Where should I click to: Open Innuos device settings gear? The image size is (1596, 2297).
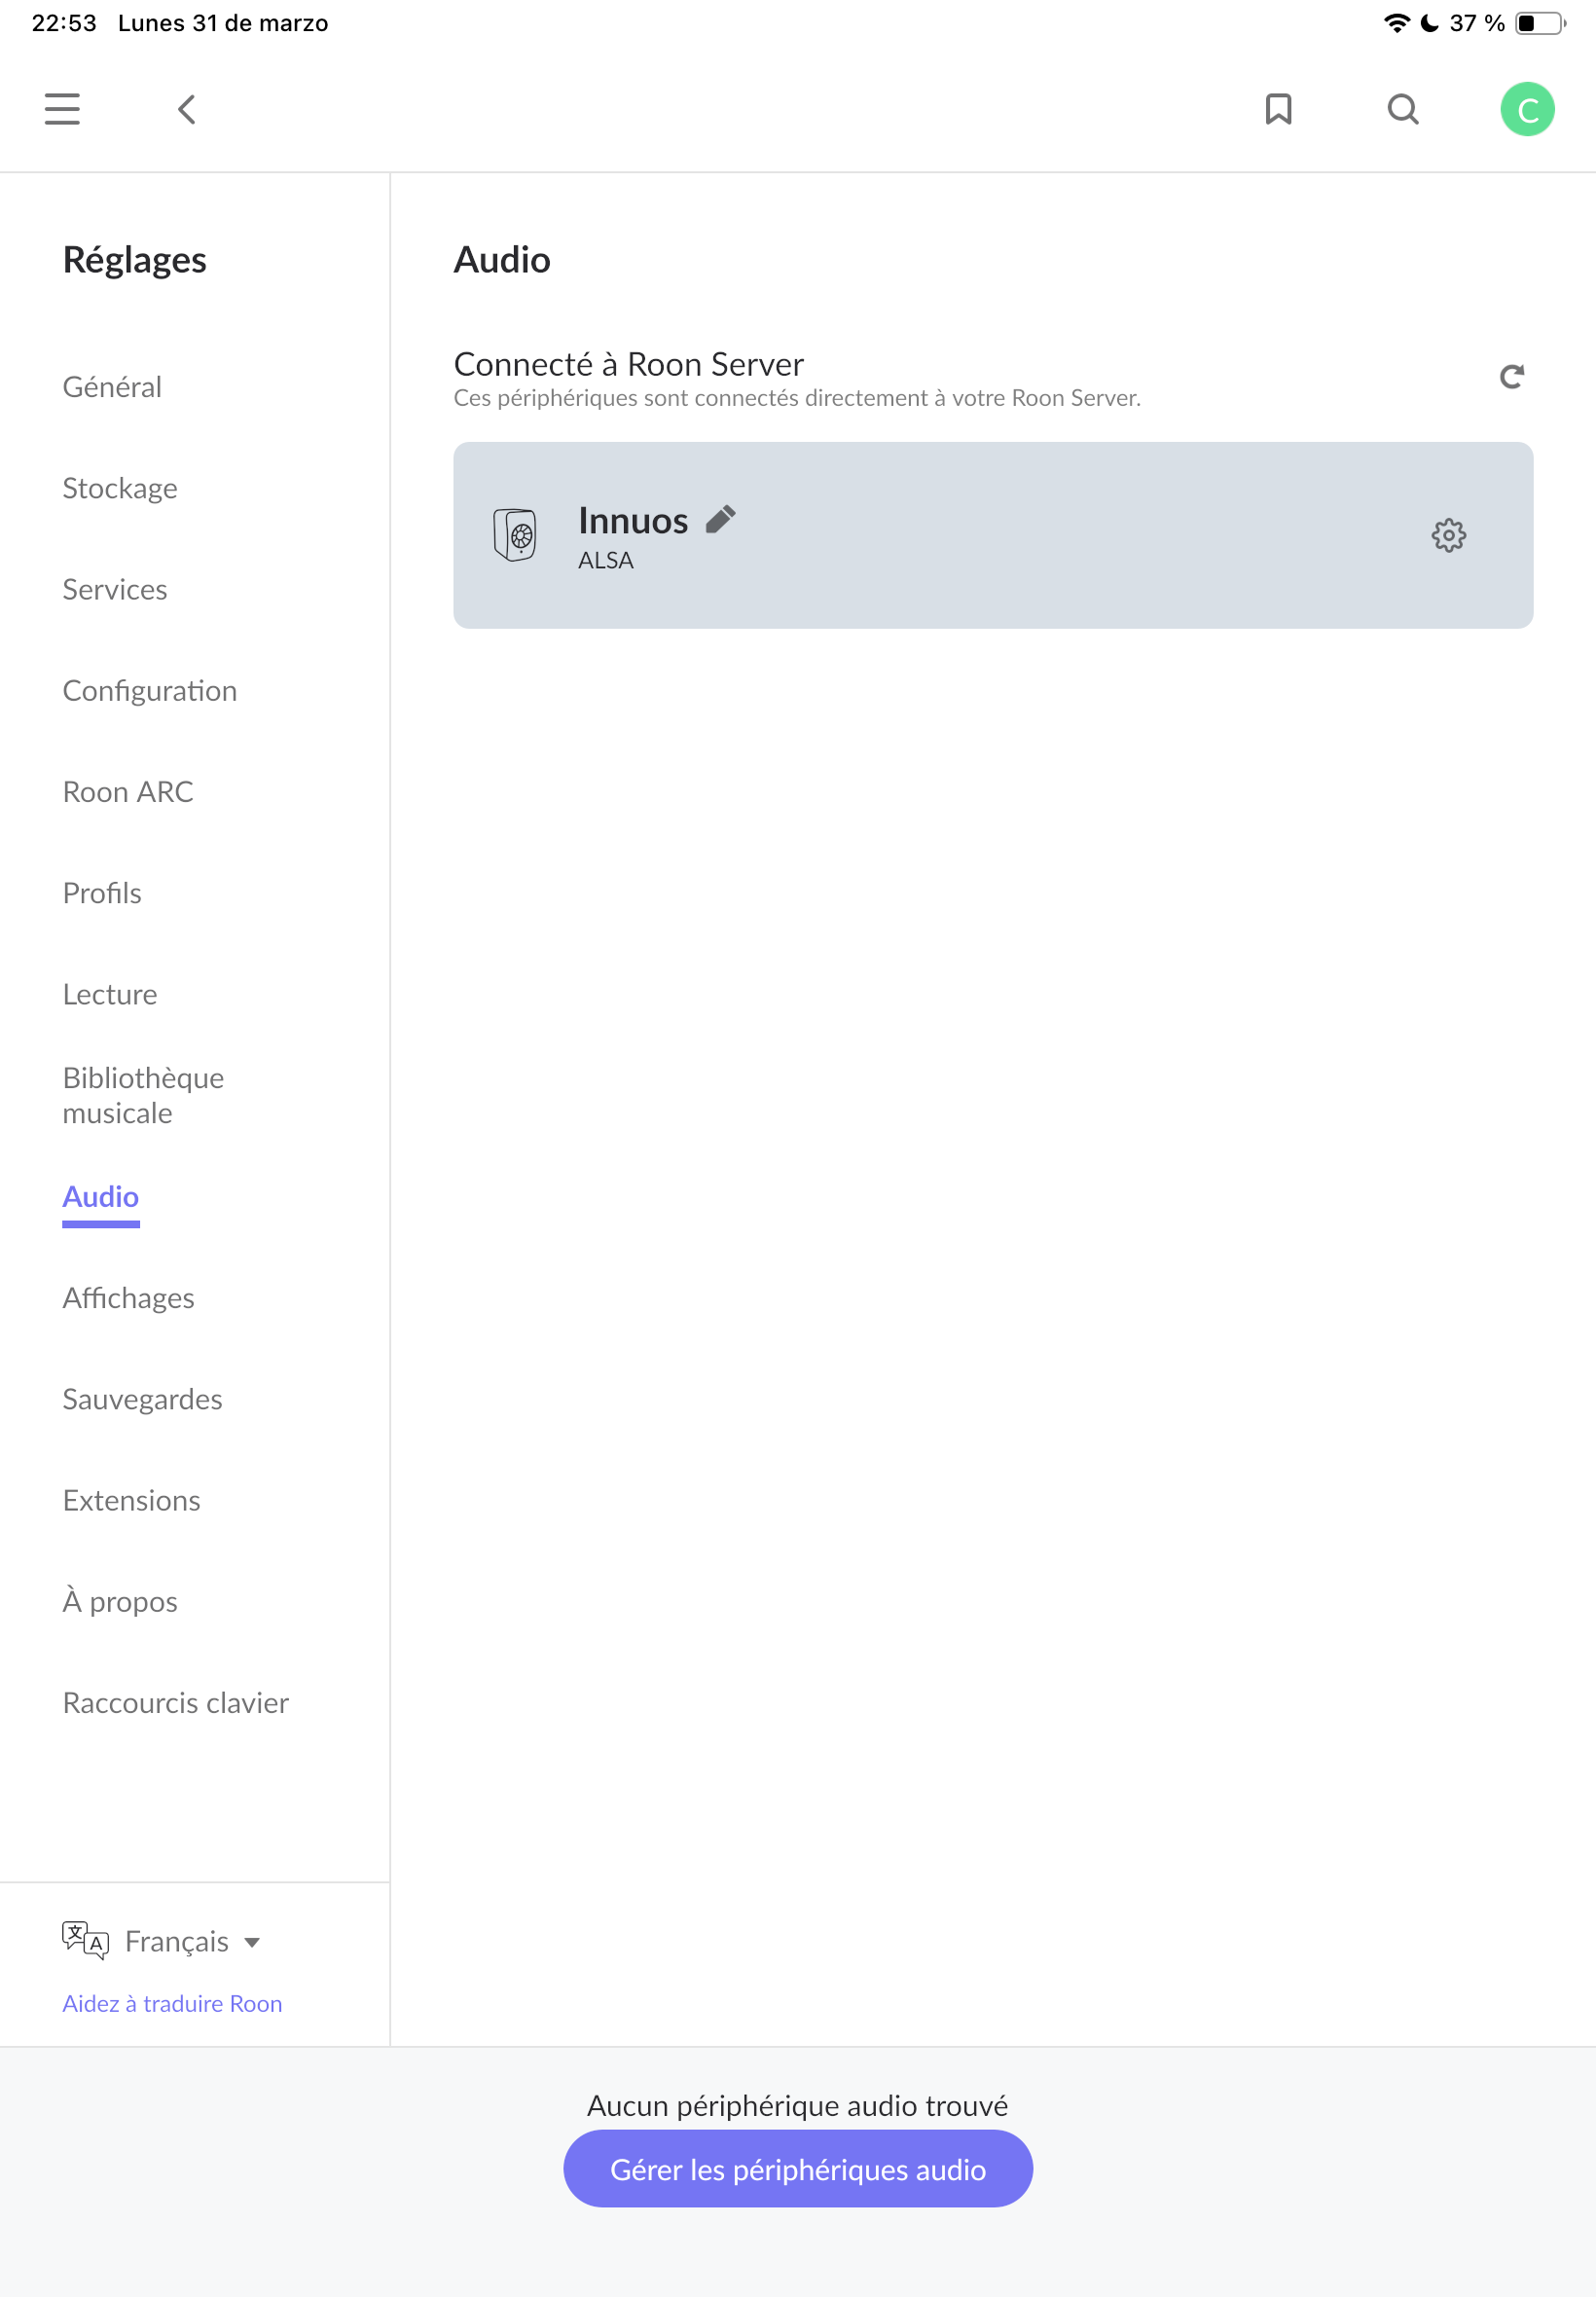tap(1448, 535)
